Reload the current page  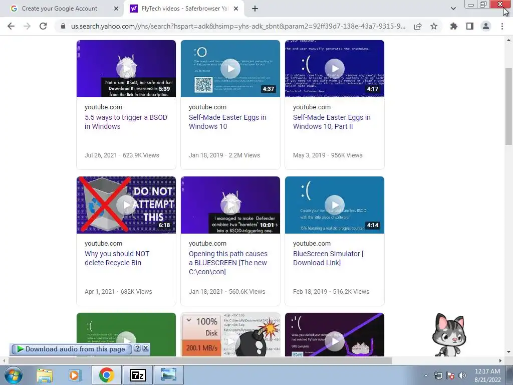click(x=43, y=26)
